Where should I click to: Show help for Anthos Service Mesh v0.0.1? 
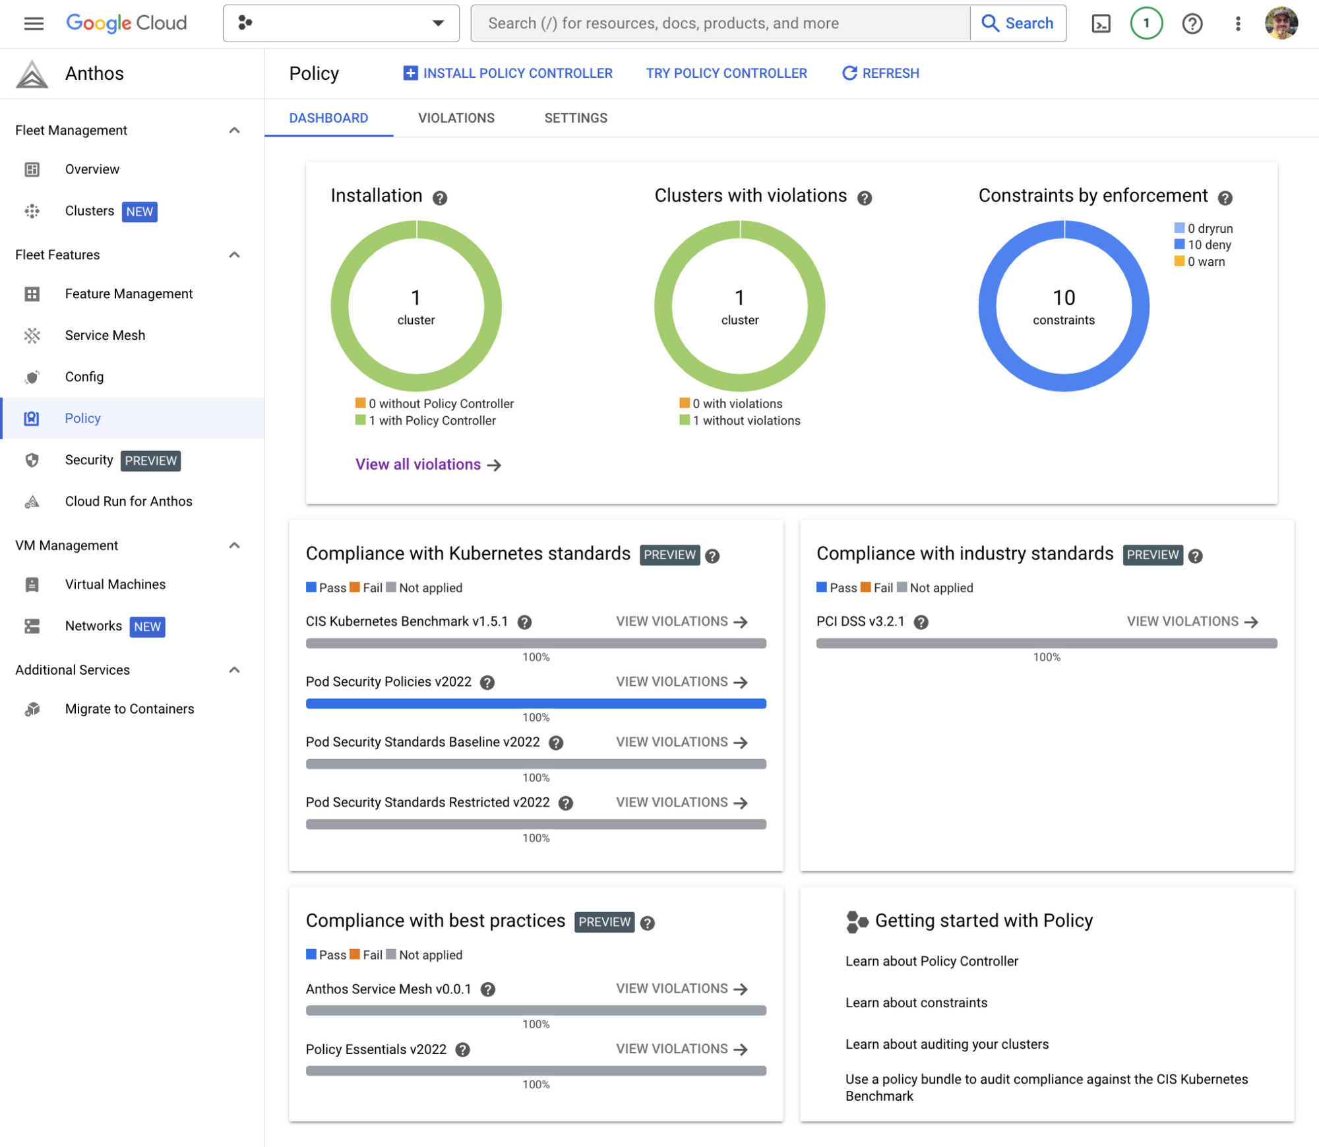[488, 989]
